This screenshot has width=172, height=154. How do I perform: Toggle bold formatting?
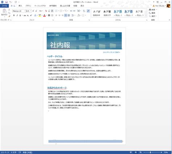tap(14, 15)
